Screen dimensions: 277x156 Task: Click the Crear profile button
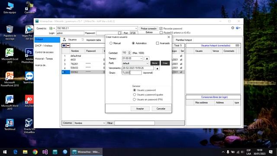point(165,63)
